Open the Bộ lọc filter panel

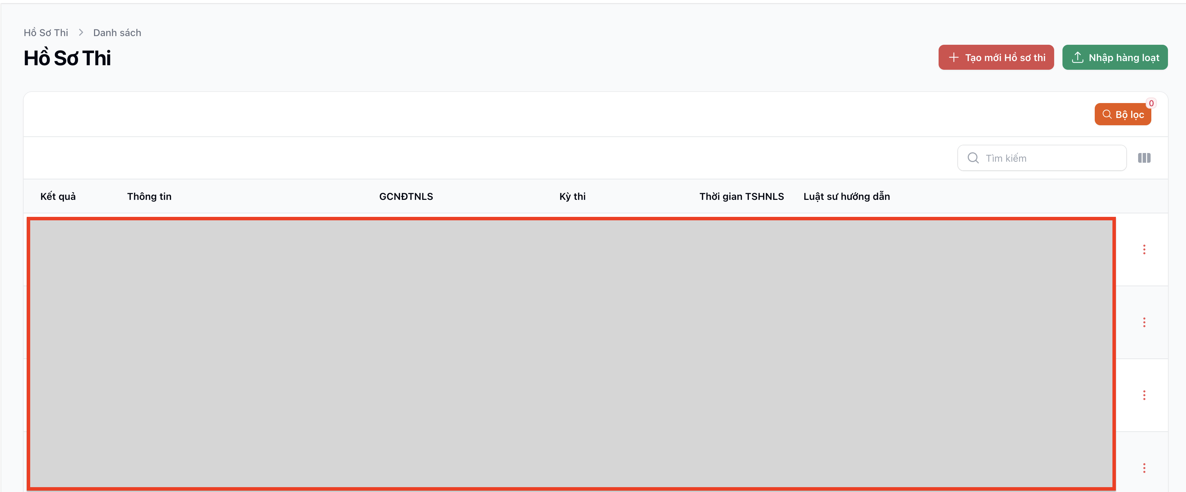[1123, 114]
